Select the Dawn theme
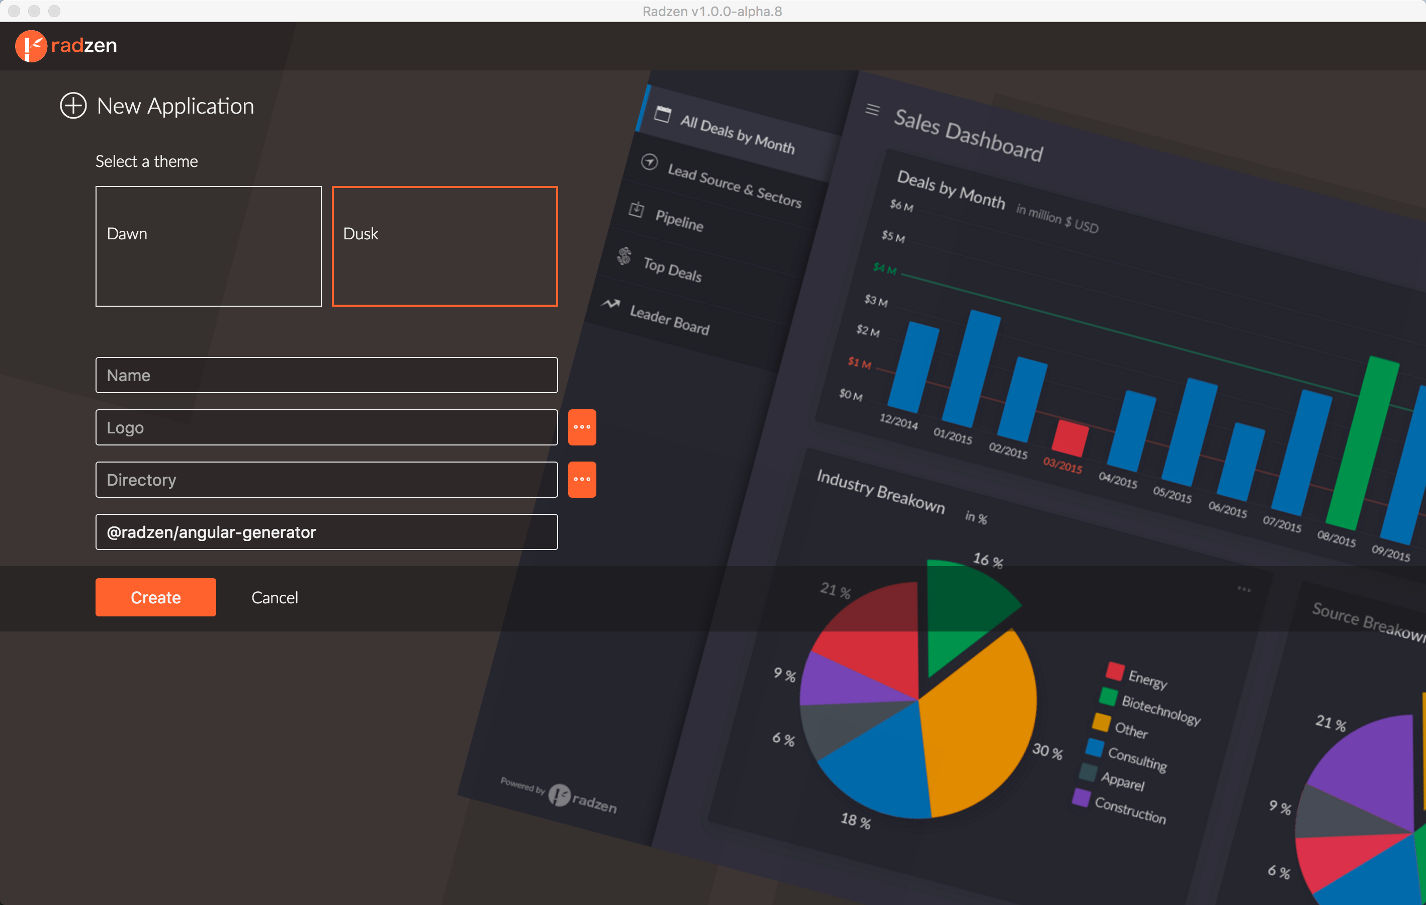Viewport: 1426px width, 905px height. 209,246
